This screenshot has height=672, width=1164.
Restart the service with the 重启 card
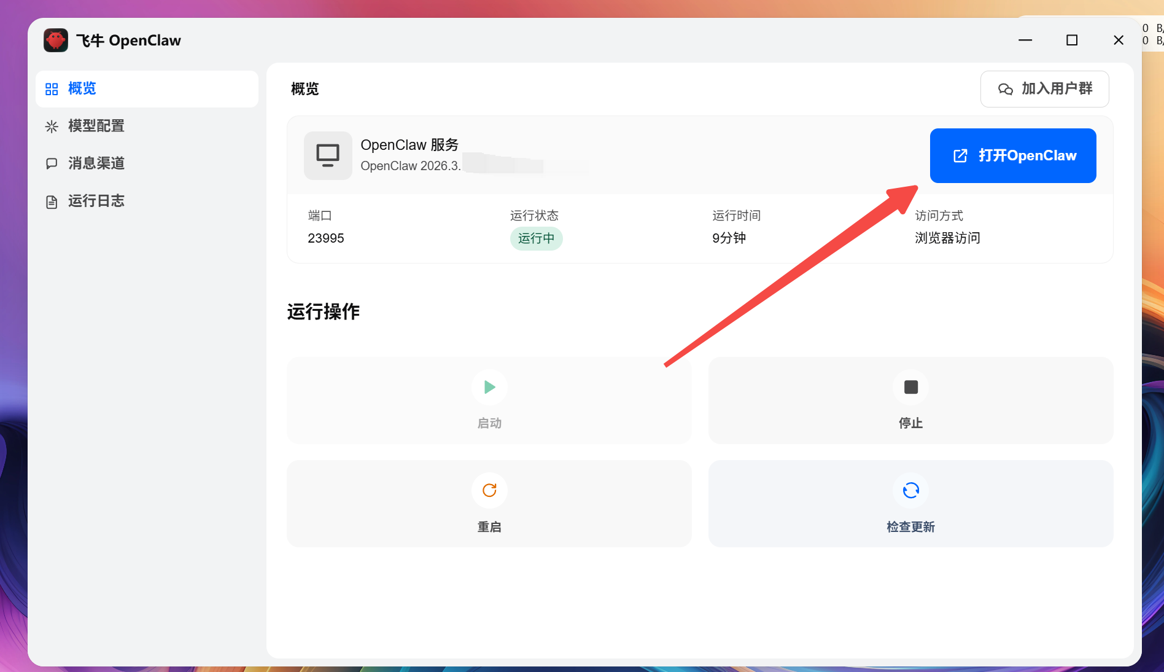(489, 504)
